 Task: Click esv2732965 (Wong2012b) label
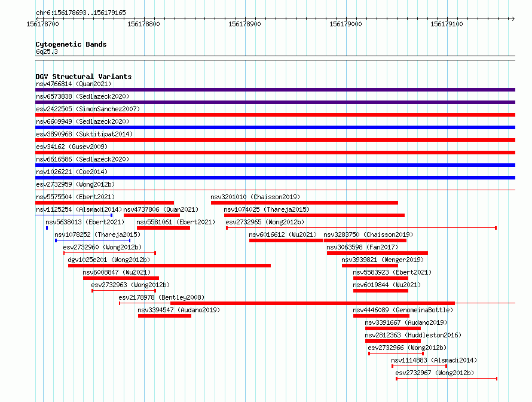click(265, 222)
